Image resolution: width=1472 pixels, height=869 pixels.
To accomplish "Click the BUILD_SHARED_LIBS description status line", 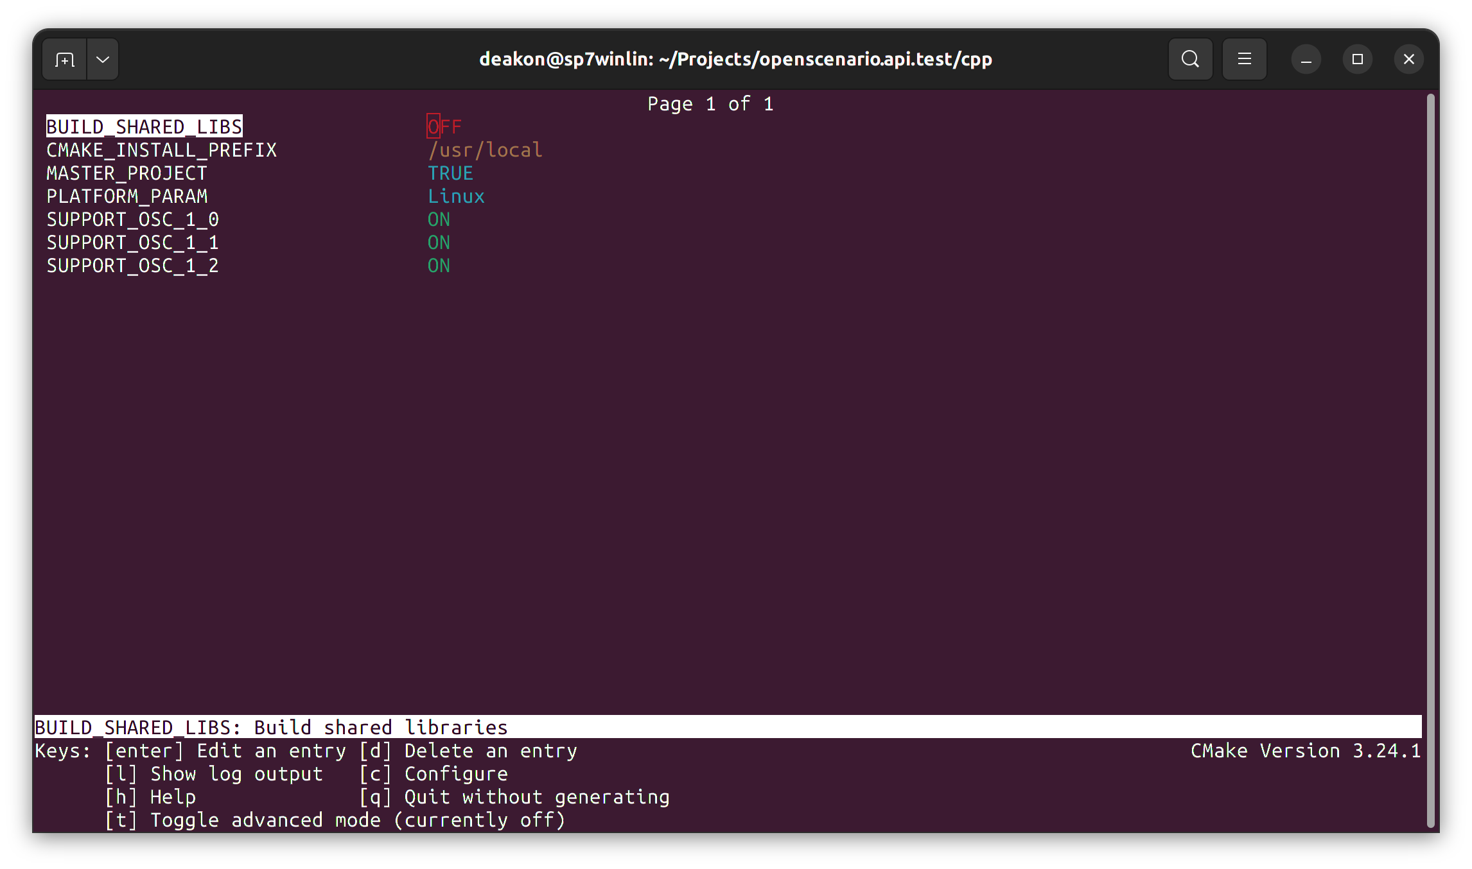I will (728, 727).
